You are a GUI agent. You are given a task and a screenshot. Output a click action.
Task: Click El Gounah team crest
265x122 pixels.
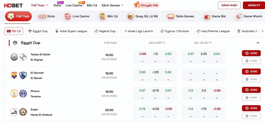14,76
